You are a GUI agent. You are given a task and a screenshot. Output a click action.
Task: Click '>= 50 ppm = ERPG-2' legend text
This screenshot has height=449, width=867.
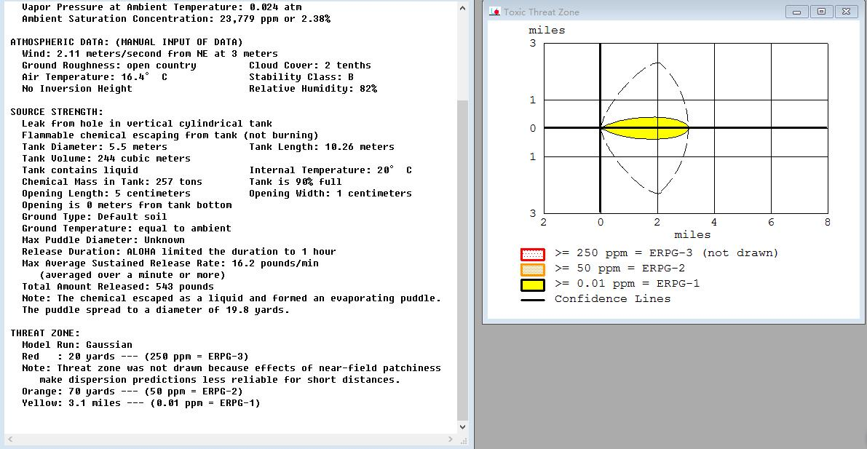(x=619, y=269)
